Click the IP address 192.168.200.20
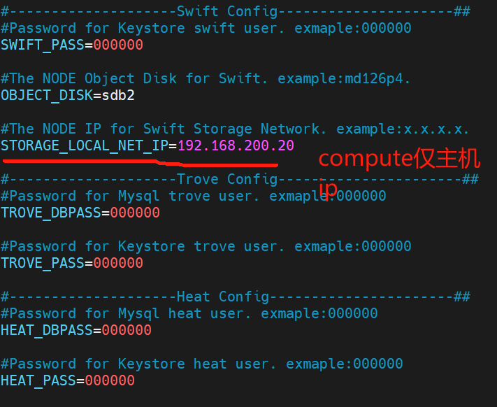Screen dimensions: 497x407 (x=236, y=145)
